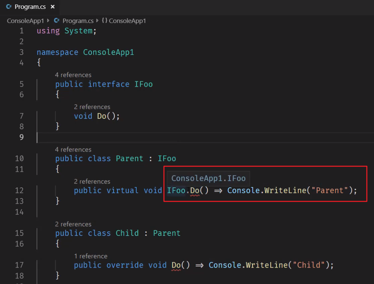Expand the chevron after Program.cs breadcrumb

pos(97,20)
